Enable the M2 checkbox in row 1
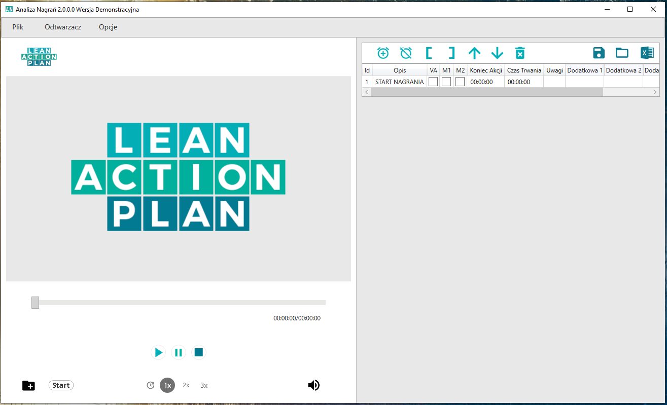 (x=460, y=82)
